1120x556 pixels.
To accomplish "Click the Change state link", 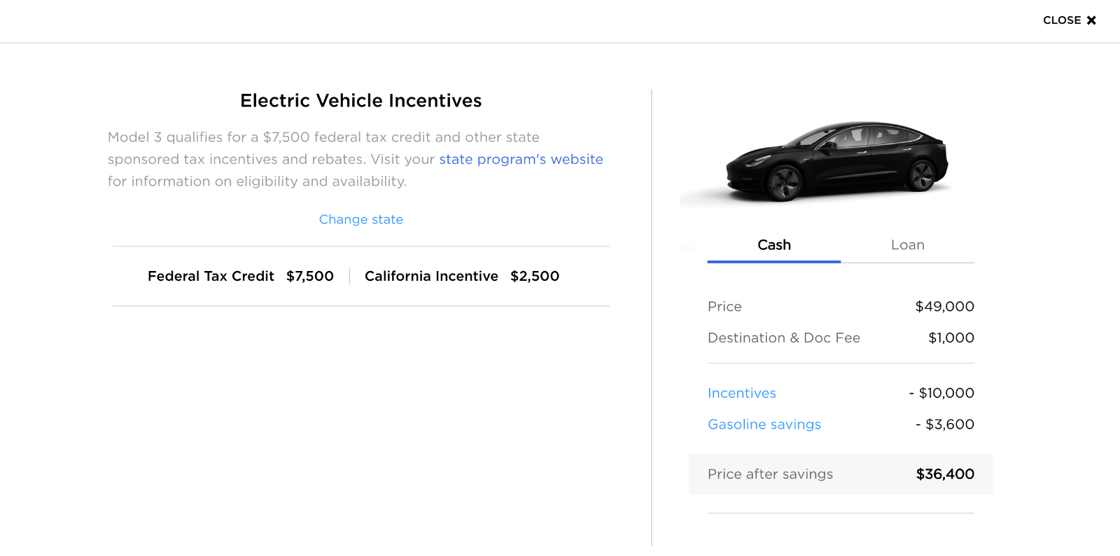I will [361, 219].
